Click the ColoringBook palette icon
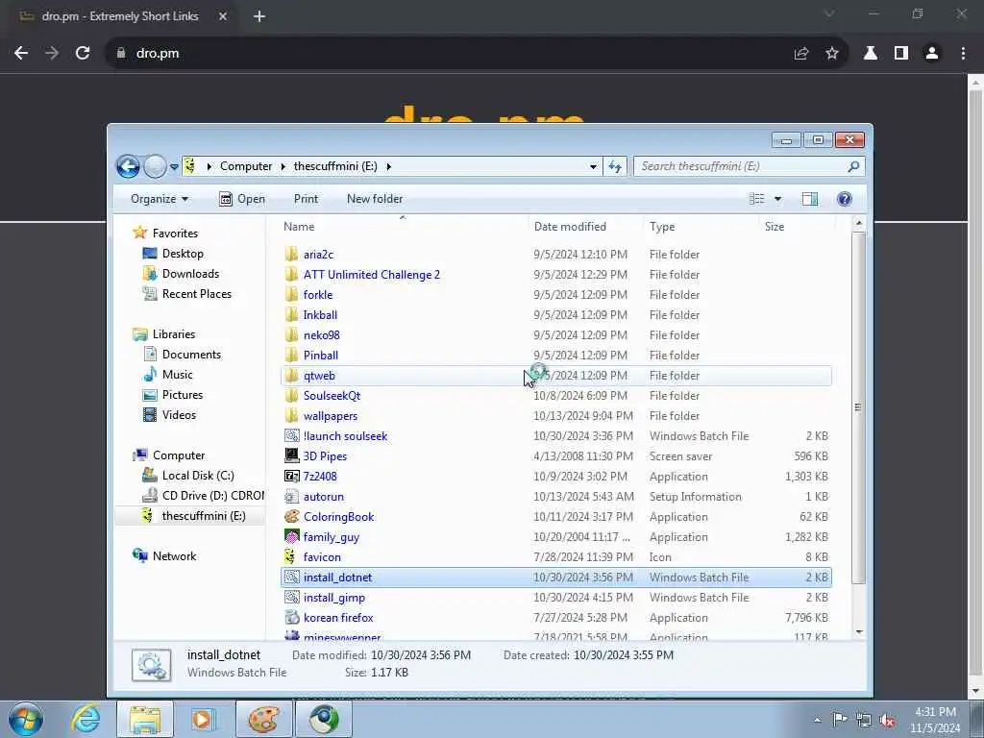 coord(291,516)
